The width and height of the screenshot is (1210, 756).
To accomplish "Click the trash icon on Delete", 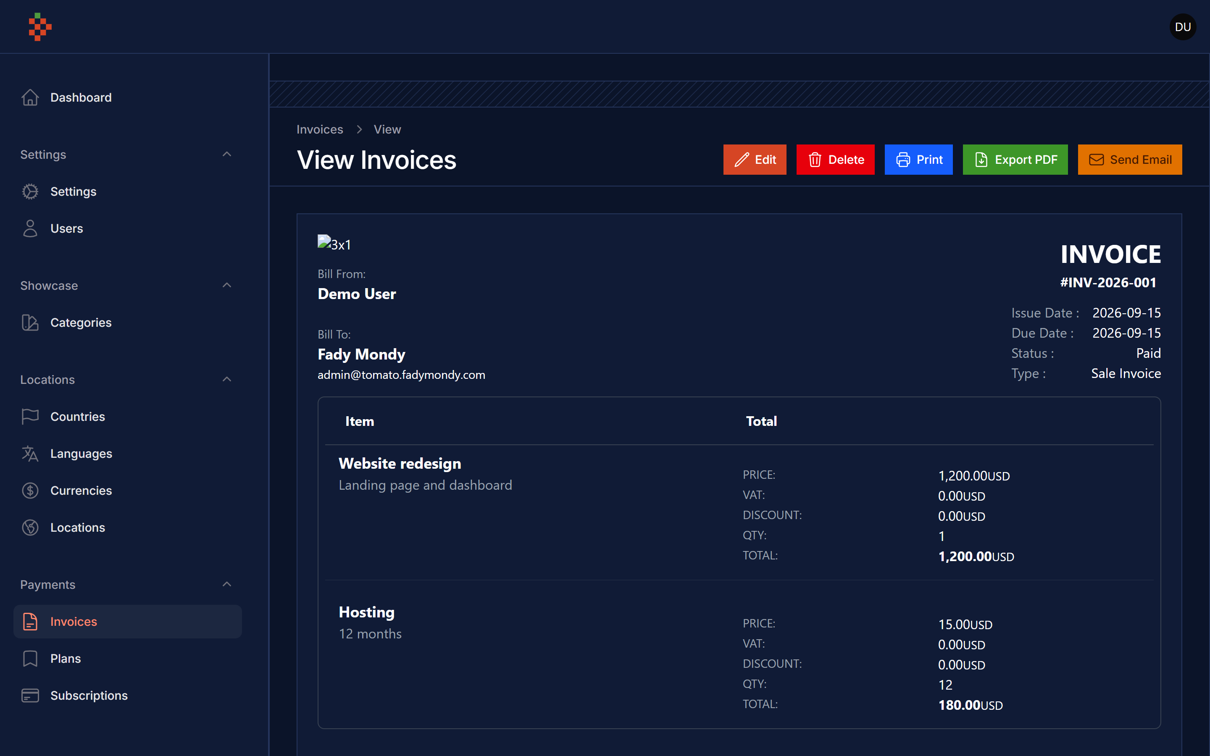I will (815, 160).
